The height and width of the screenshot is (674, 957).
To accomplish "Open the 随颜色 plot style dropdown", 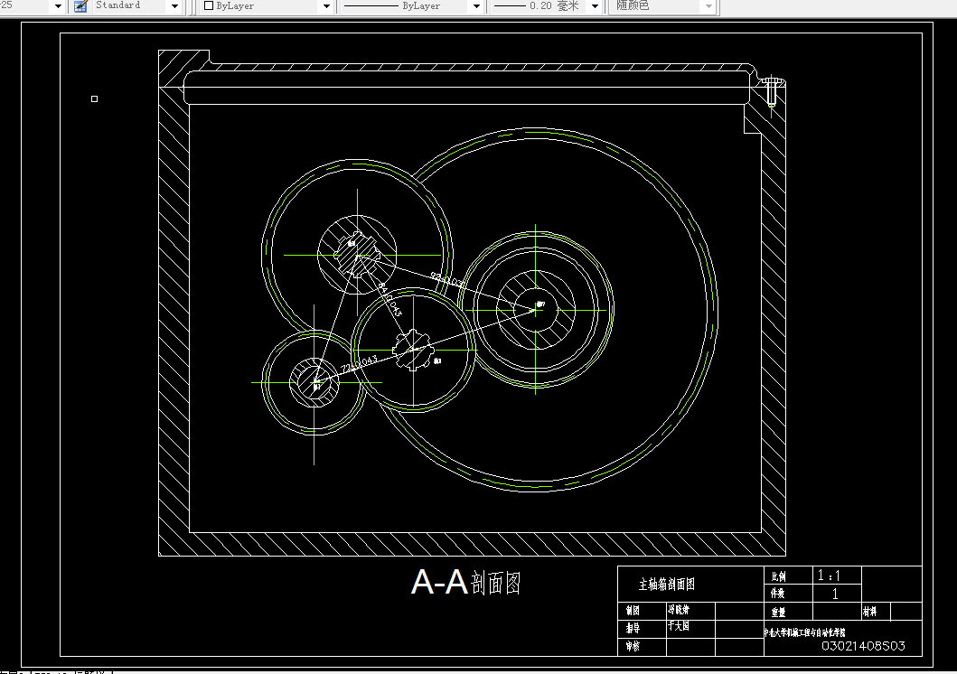I will click(708, 6).
